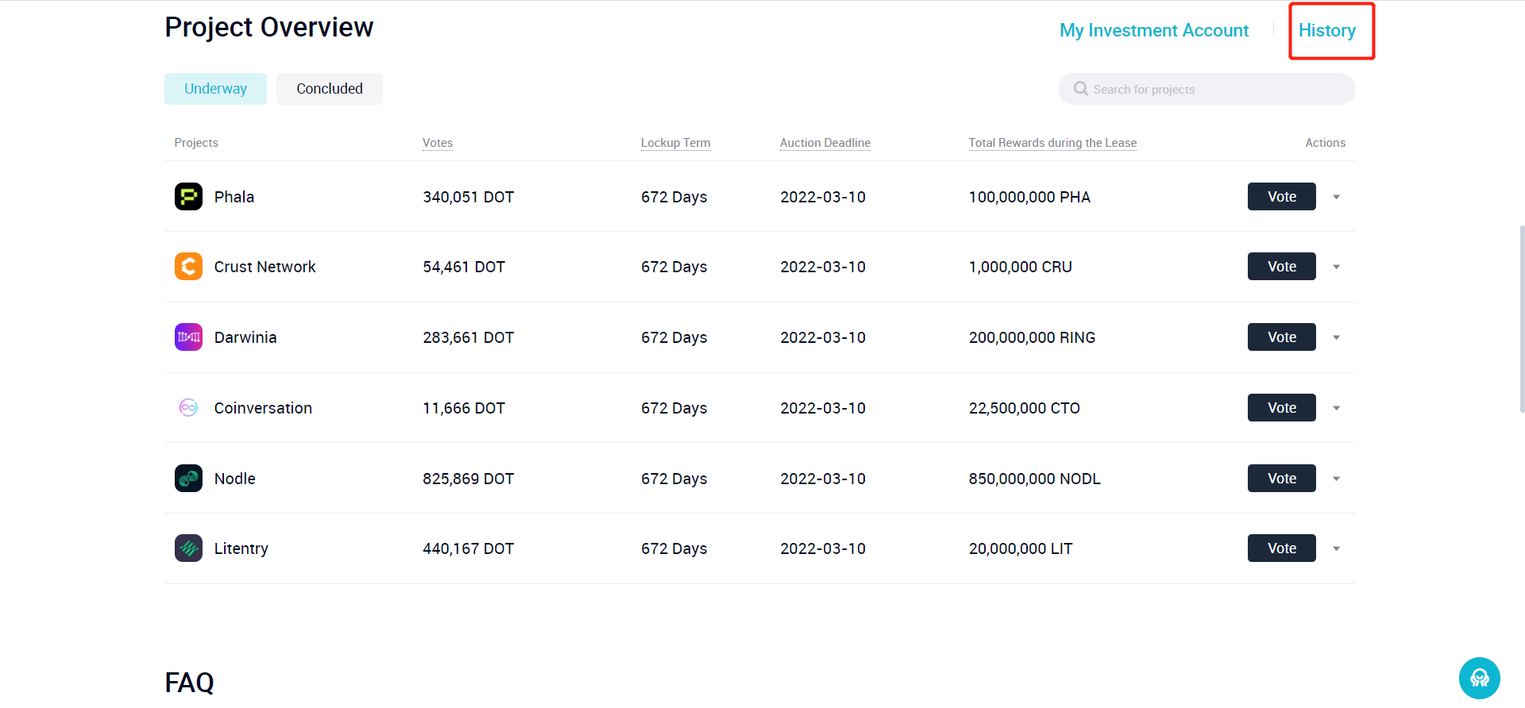Sort the table by Votes column
The height and width of the screenshot is (708, 1525).
coord(438,143)
